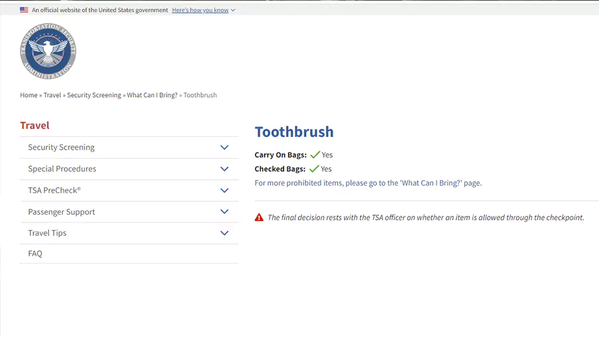Click the red Travel sidebar heading

tap(35, 125)
